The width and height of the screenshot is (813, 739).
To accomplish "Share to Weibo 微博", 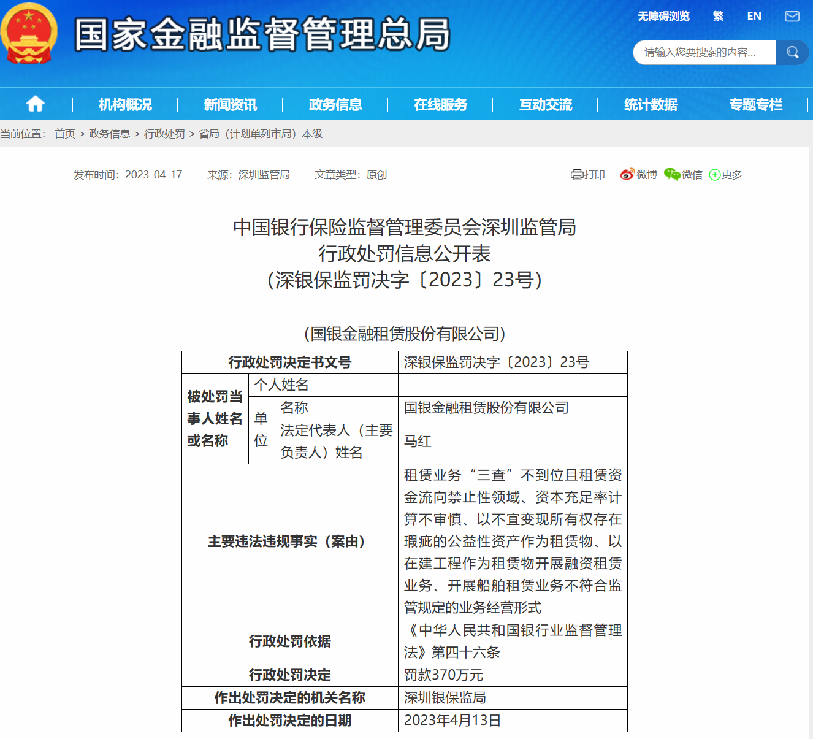I will (x=638, y=175).
